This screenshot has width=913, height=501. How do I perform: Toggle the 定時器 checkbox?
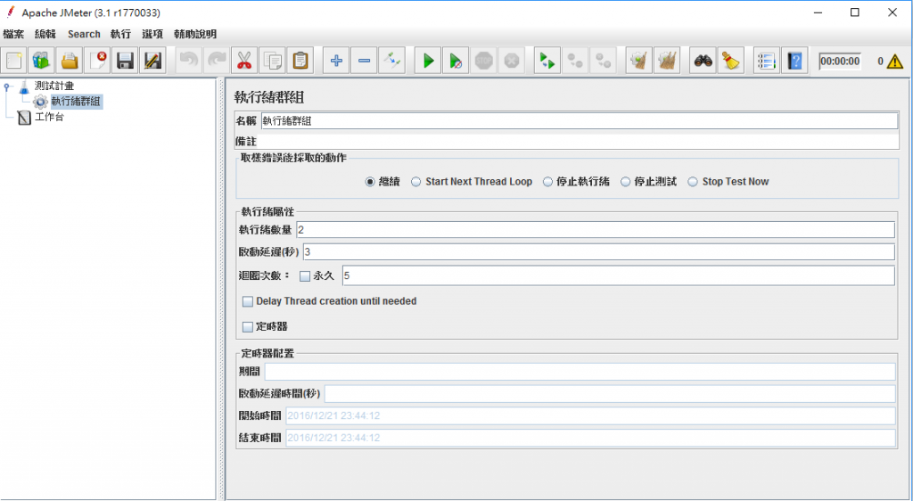tap(248, 327)
